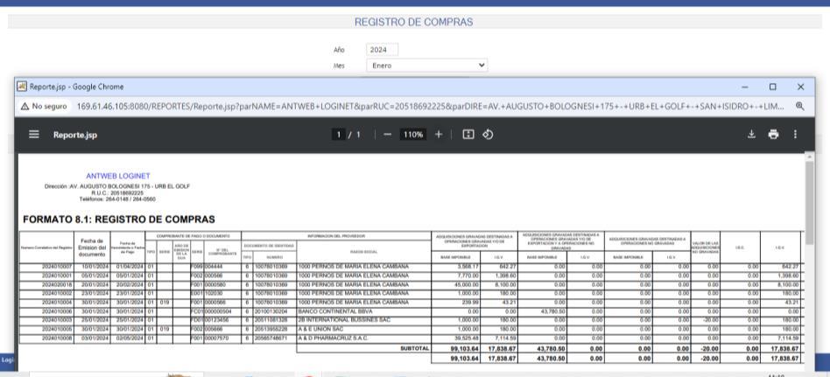The width and height of the screenshot is (830, 377).
Task: Zoom in the PDF with plus icon
Action: [439, 135]
